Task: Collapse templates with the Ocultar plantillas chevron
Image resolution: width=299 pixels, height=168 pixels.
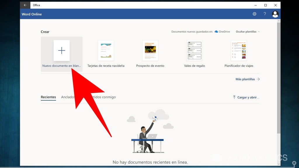Action: 259,32
